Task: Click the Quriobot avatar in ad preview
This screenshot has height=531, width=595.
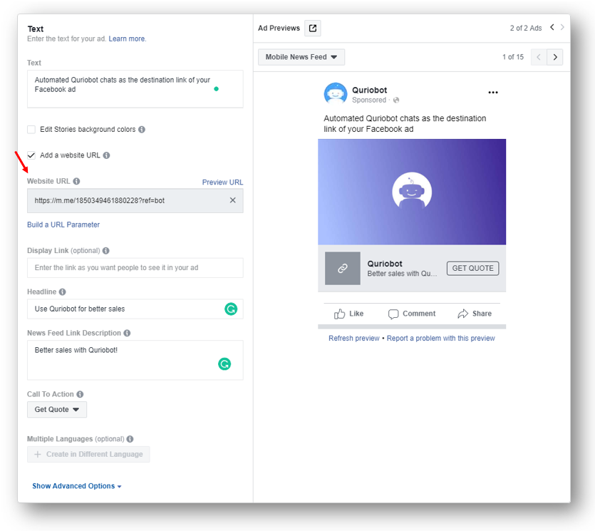Action: tap(336, 93)
